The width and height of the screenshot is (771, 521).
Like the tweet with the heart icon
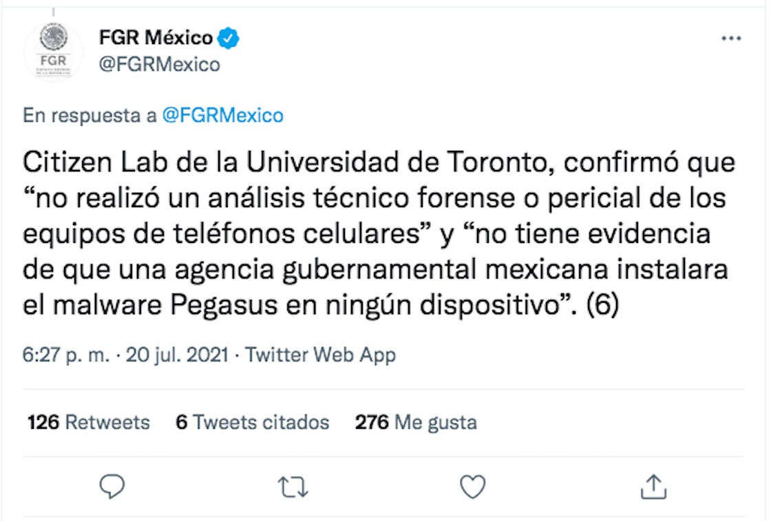472,486
